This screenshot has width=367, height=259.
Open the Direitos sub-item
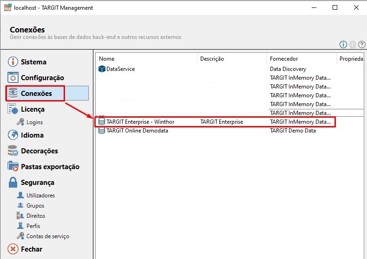36,216
